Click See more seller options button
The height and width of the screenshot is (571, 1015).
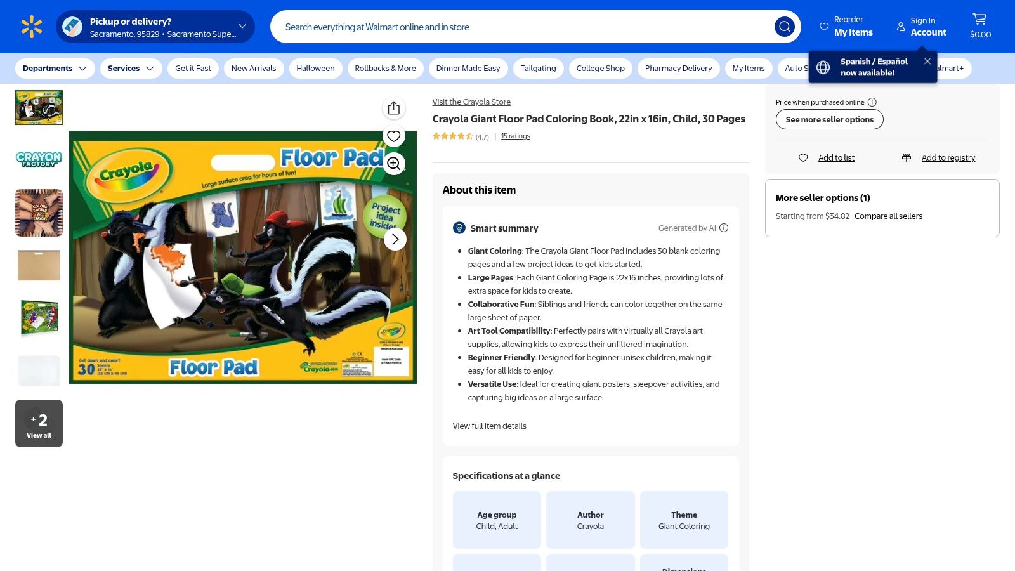[x=830, y=119]
